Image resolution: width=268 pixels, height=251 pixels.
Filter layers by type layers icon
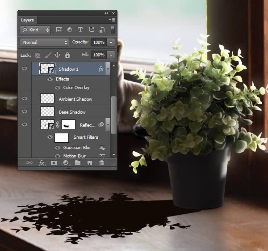(x=80, y=30)
